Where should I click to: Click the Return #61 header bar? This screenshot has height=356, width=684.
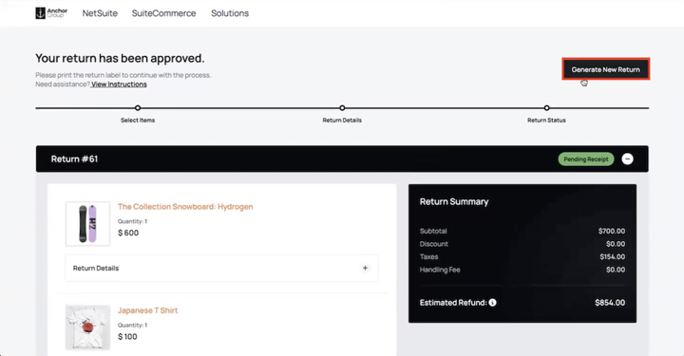[x=342, y=159]
